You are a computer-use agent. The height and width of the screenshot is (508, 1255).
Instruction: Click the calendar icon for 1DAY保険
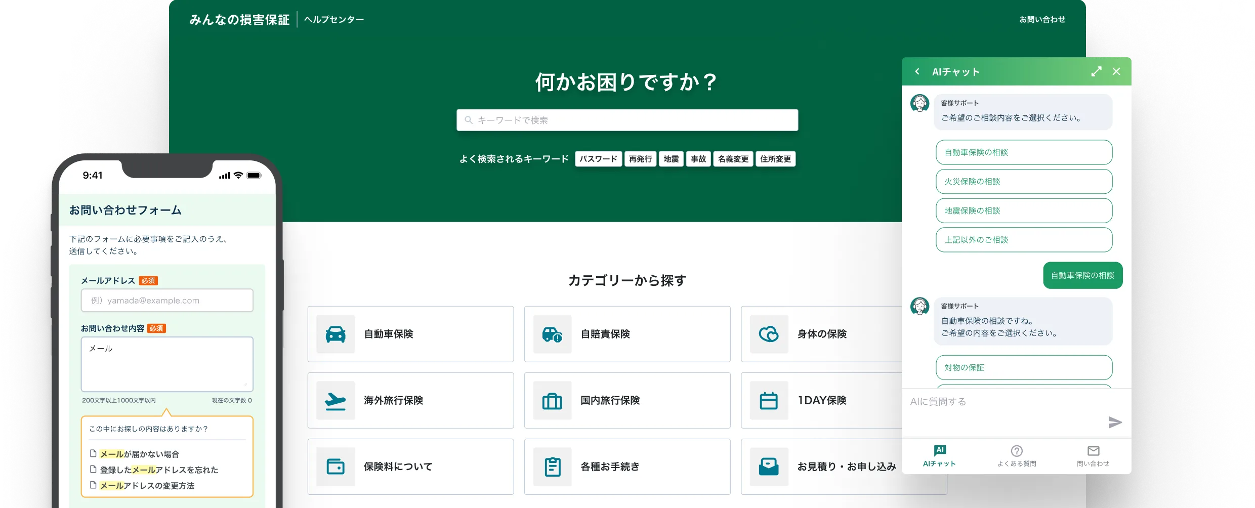pos(769,401)
